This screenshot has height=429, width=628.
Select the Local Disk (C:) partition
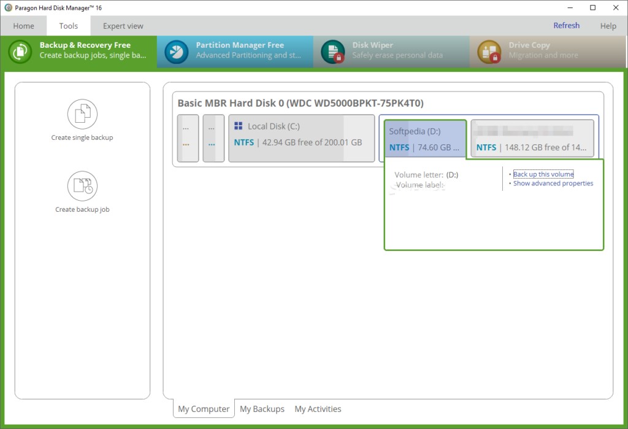tap(302, 138)
